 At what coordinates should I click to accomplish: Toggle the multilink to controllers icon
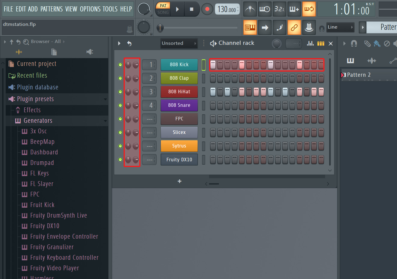(294, 28)
